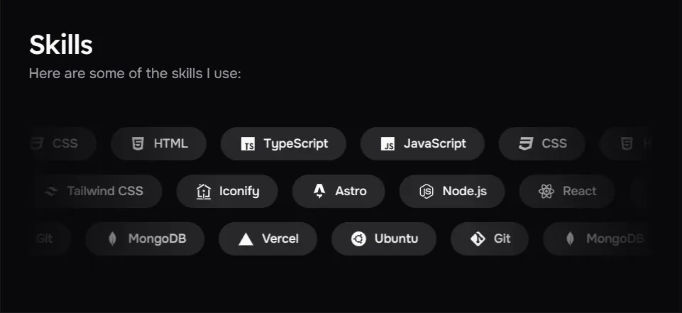Viewport: 682px width, 313px height.
Task: Click the "Here are some of the skills" subtitle
Action: [x=135, y=73]
